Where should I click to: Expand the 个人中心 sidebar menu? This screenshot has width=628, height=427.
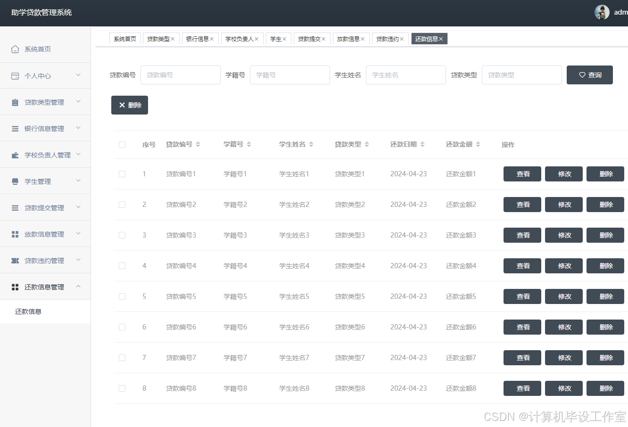78,75
